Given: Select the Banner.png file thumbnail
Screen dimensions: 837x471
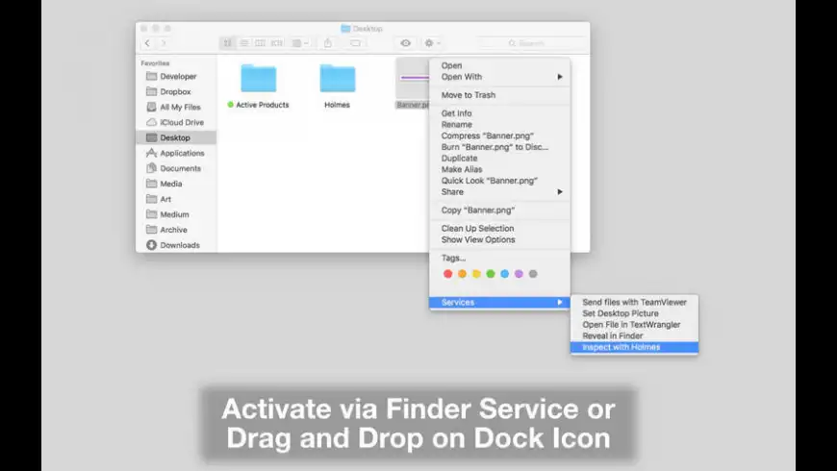Looking at the screenshot, I should coord(413,79).
